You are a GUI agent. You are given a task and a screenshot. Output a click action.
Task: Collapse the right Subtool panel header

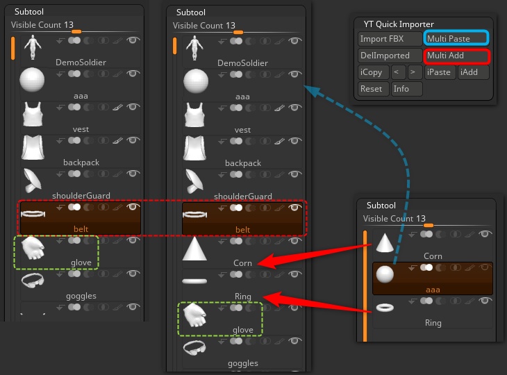point(381,206)
